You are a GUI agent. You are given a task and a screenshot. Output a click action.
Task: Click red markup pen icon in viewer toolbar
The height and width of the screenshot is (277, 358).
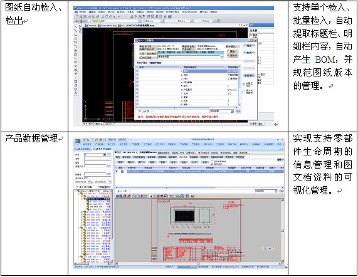(x=129, y=196)
